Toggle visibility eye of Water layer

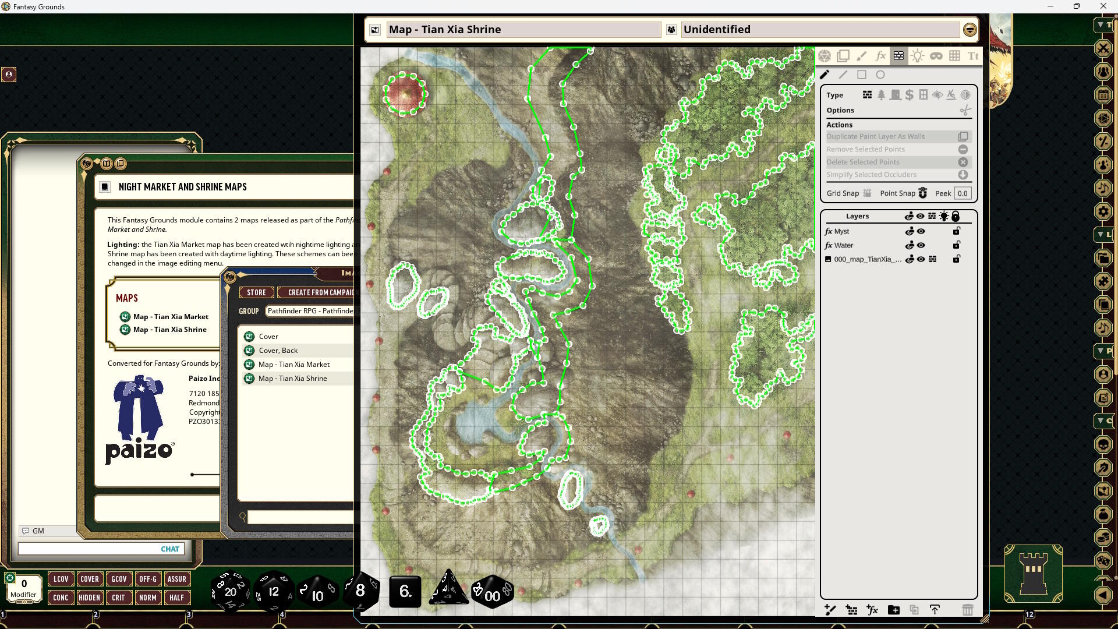921,245
